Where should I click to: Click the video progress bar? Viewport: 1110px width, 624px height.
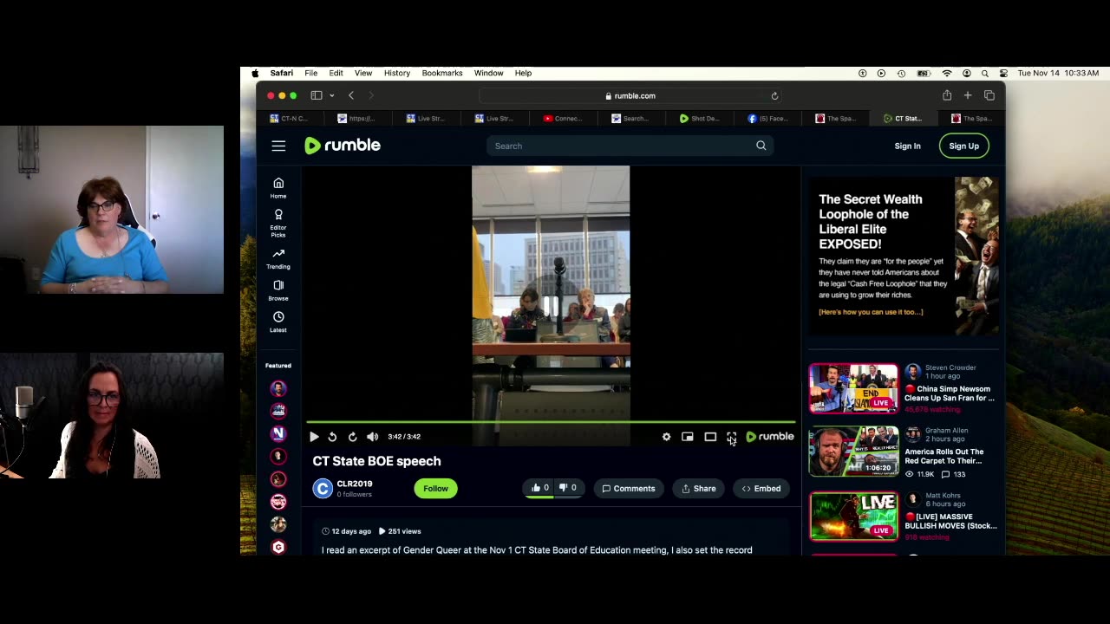click(551, 422)
